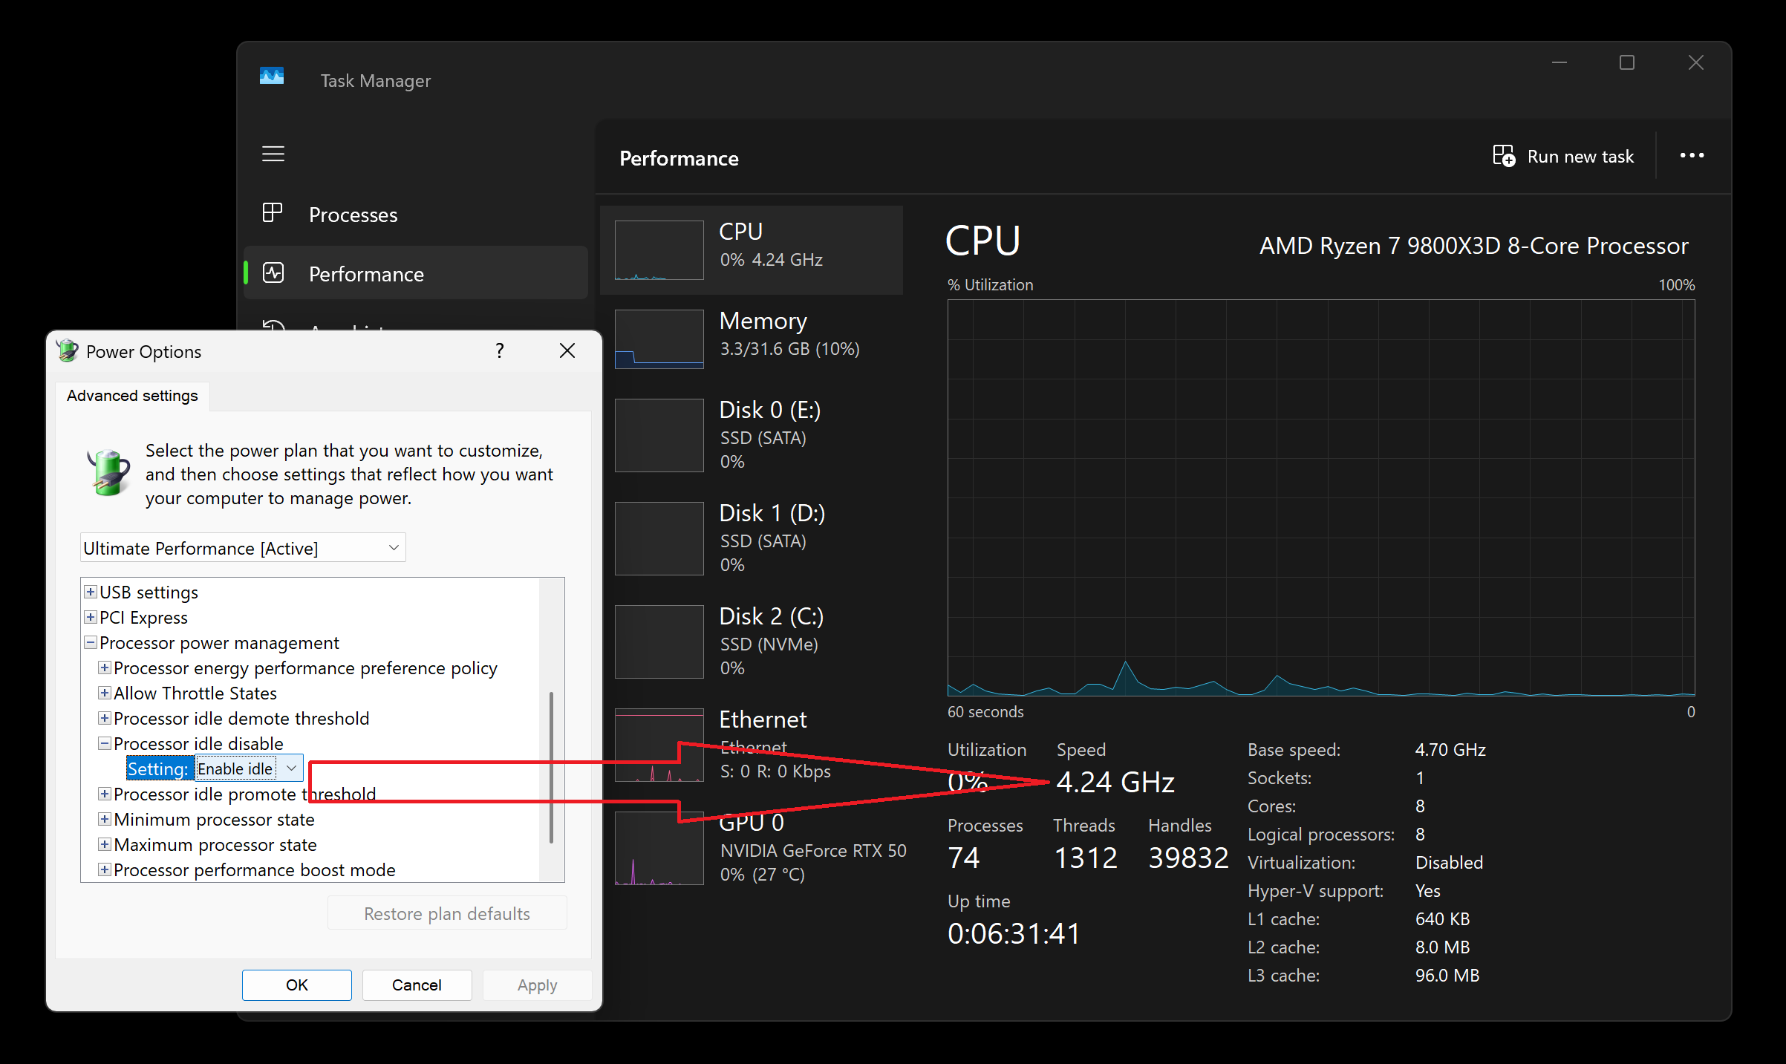The image size is (1786, 1064).
Task: Click Restore plan defaults button
Action: [447, 913]
